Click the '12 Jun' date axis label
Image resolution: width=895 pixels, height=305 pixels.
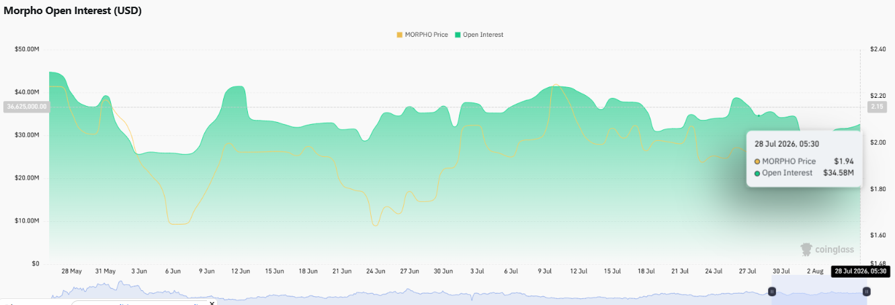click(241, 271)
